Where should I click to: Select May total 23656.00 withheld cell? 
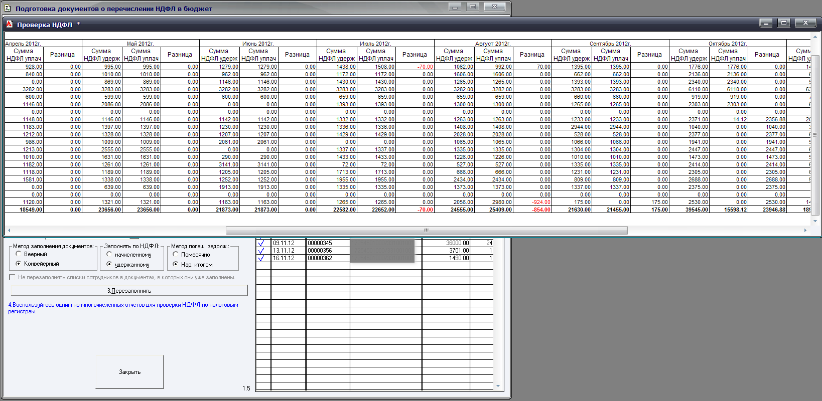tap(102, 210)
